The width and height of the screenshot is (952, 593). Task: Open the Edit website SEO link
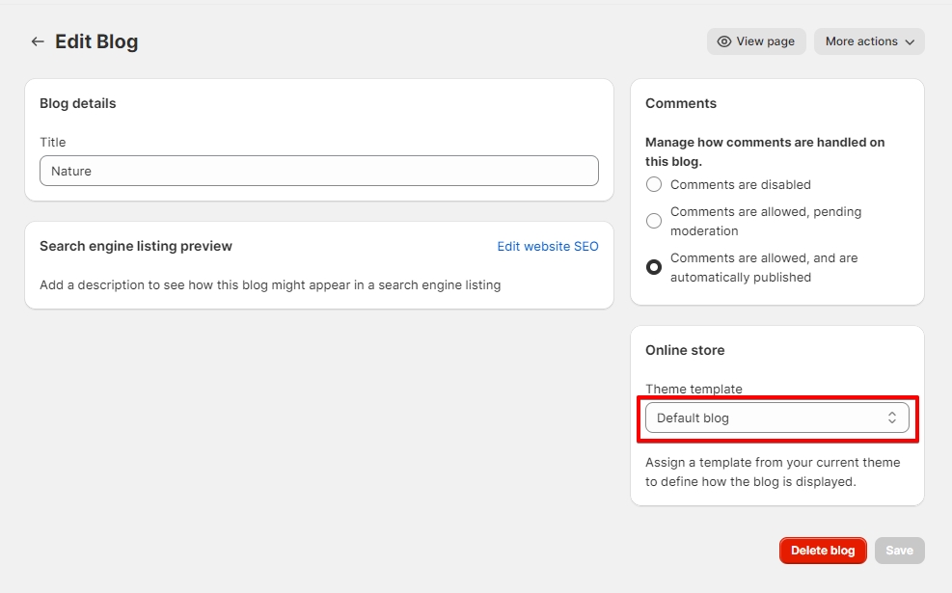click(x=547, y=246)
